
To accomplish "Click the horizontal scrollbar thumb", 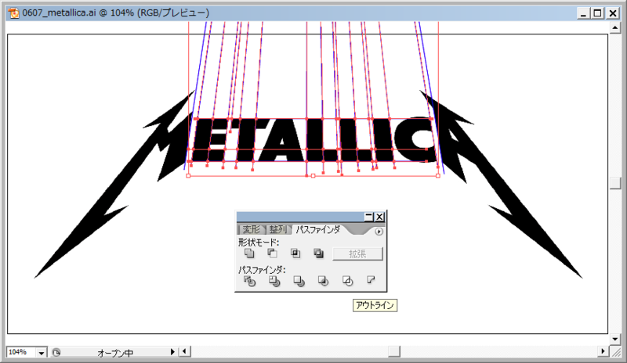I will [394, 351].
